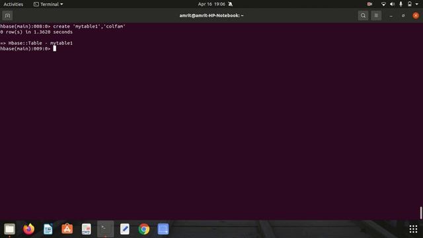Maximize the terminal window
Image resolution: width=423 pixels, height=238 pixels.
pyautogui.click(x=403, y=16)
